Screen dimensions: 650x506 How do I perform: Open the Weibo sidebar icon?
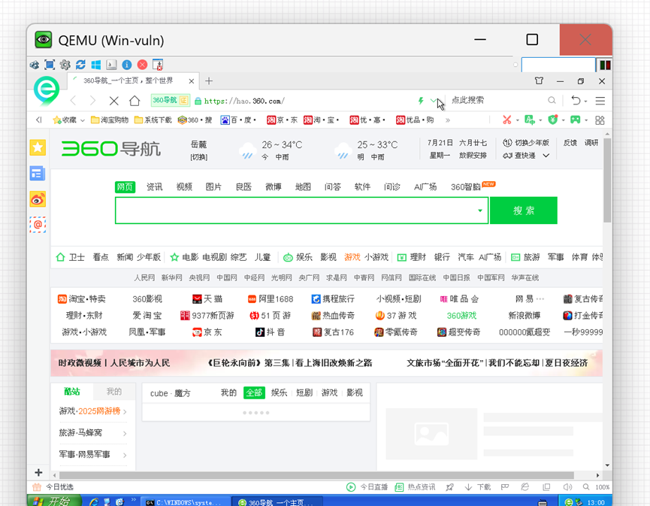38,199
